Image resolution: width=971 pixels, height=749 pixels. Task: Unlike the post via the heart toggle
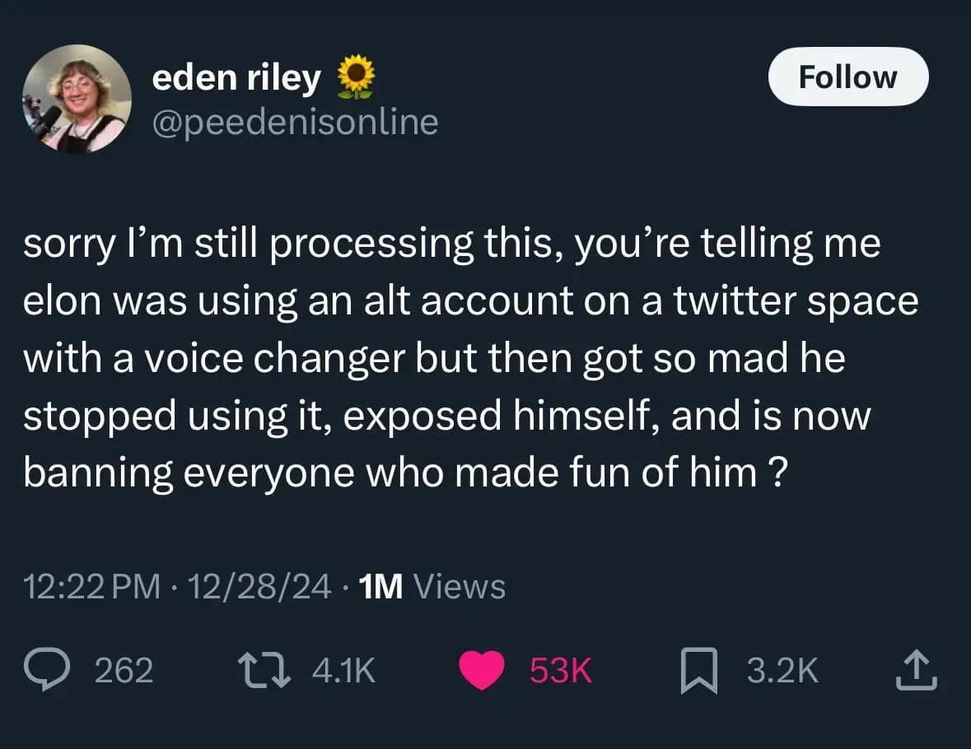point(482,670)
